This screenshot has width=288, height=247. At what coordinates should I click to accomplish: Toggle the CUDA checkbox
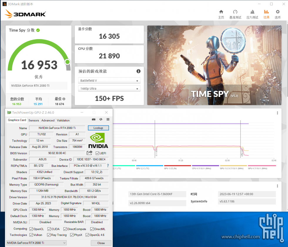tap(49, 229)
